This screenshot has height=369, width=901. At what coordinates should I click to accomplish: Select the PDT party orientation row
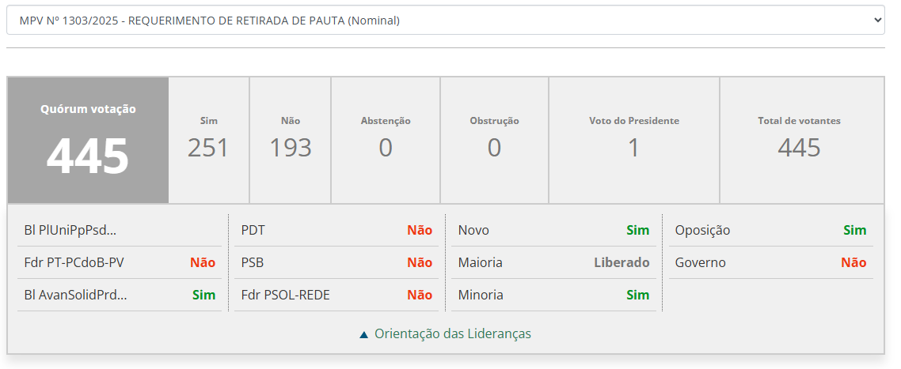[336, 231]
